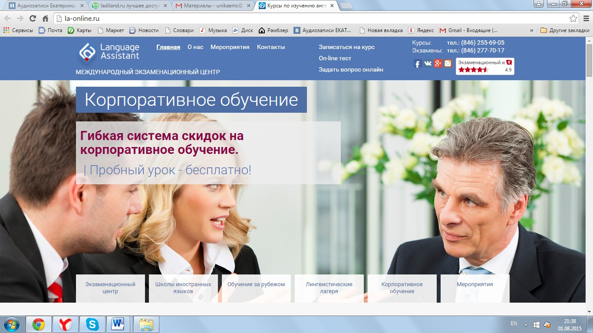Open Skype from the taskbar

tap(92, 324)
